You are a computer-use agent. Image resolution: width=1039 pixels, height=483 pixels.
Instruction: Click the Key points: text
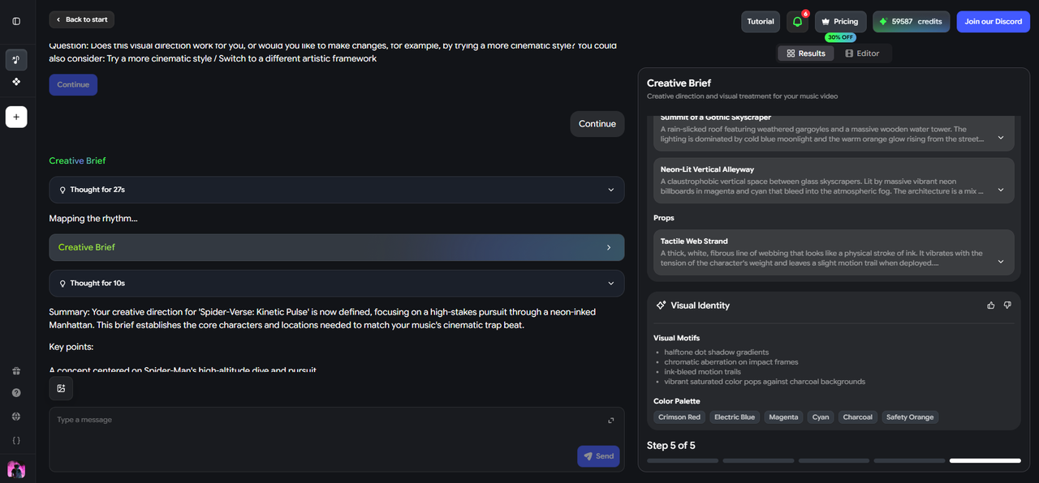(71, 347)
